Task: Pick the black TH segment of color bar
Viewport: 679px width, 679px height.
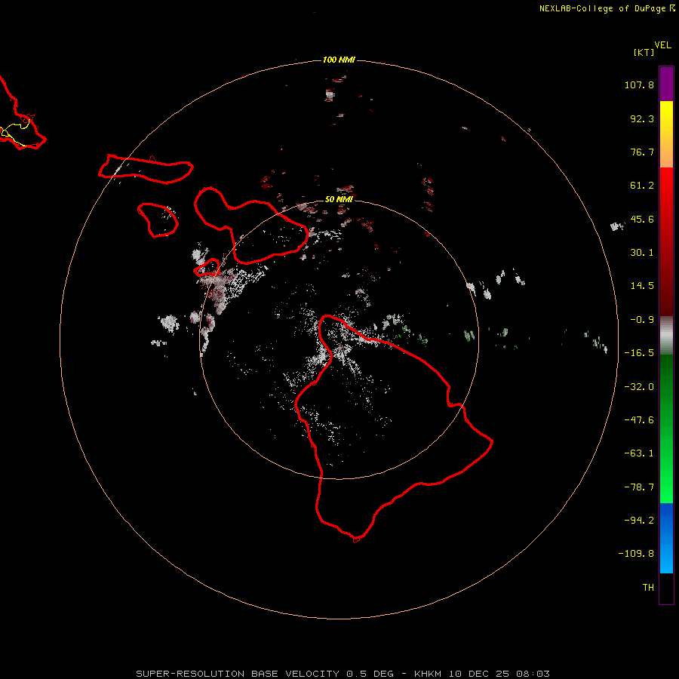Action: pyautogui.click(x=666, y=588)
